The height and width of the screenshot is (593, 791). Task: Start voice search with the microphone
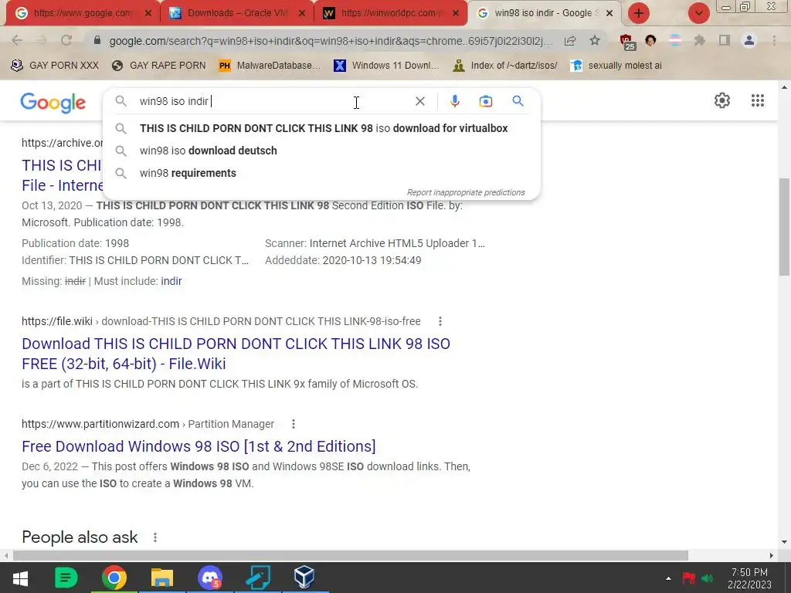[x=454, y=101]
